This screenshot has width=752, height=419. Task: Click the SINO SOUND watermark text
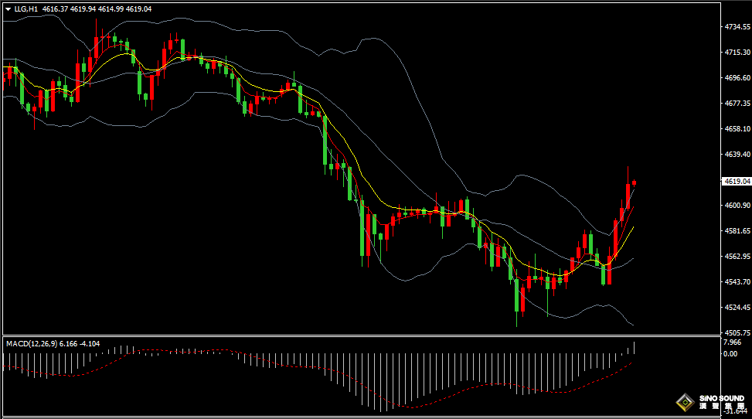pos(720,399)
